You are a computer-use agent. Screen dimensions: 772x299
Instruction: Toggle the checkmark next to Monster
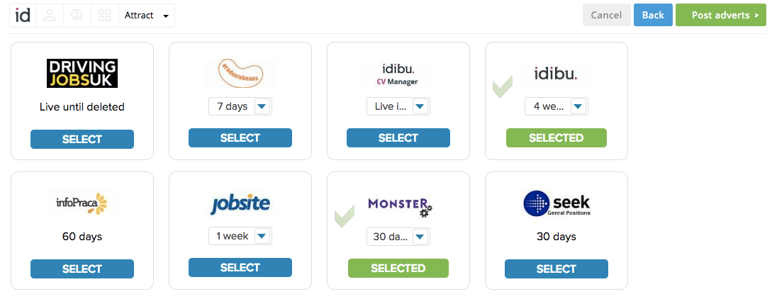pyautogui.click(x=344, y=216)
